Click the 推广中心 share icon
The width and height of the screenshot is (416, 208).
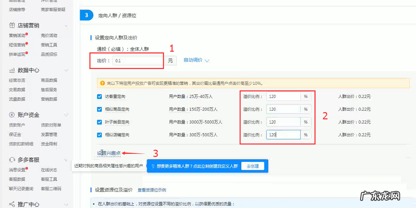click(x=12, y=204)
